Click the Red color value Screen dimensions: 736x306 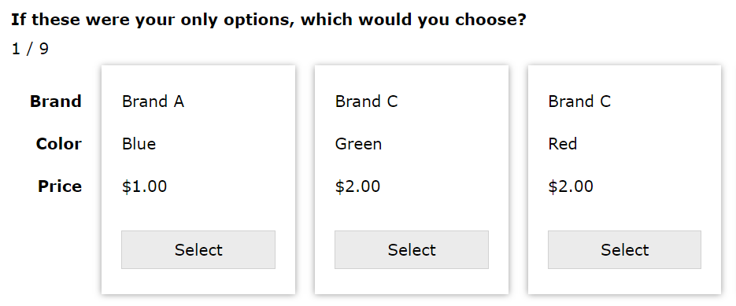point(562,144)
